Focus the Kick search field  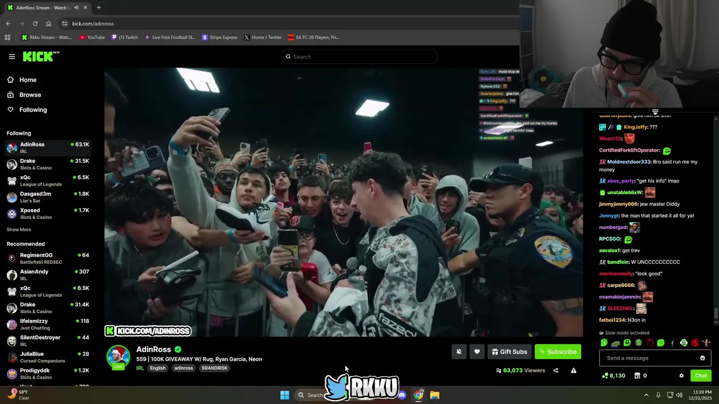coord(359,57)
